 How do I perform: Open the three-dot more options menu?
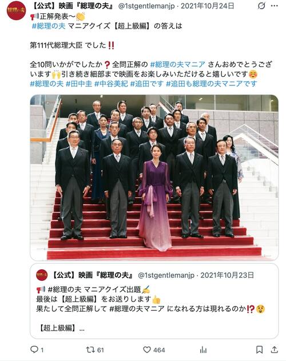click(275, 6)
